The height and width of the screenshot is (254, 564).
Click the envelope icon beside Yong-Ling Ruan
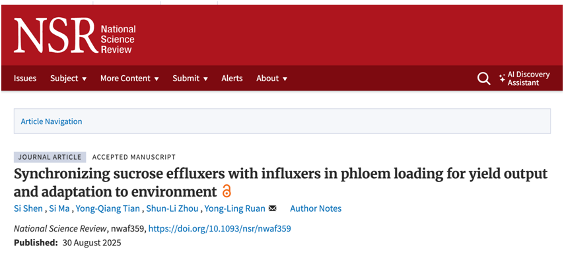click(x=273, y=208)
